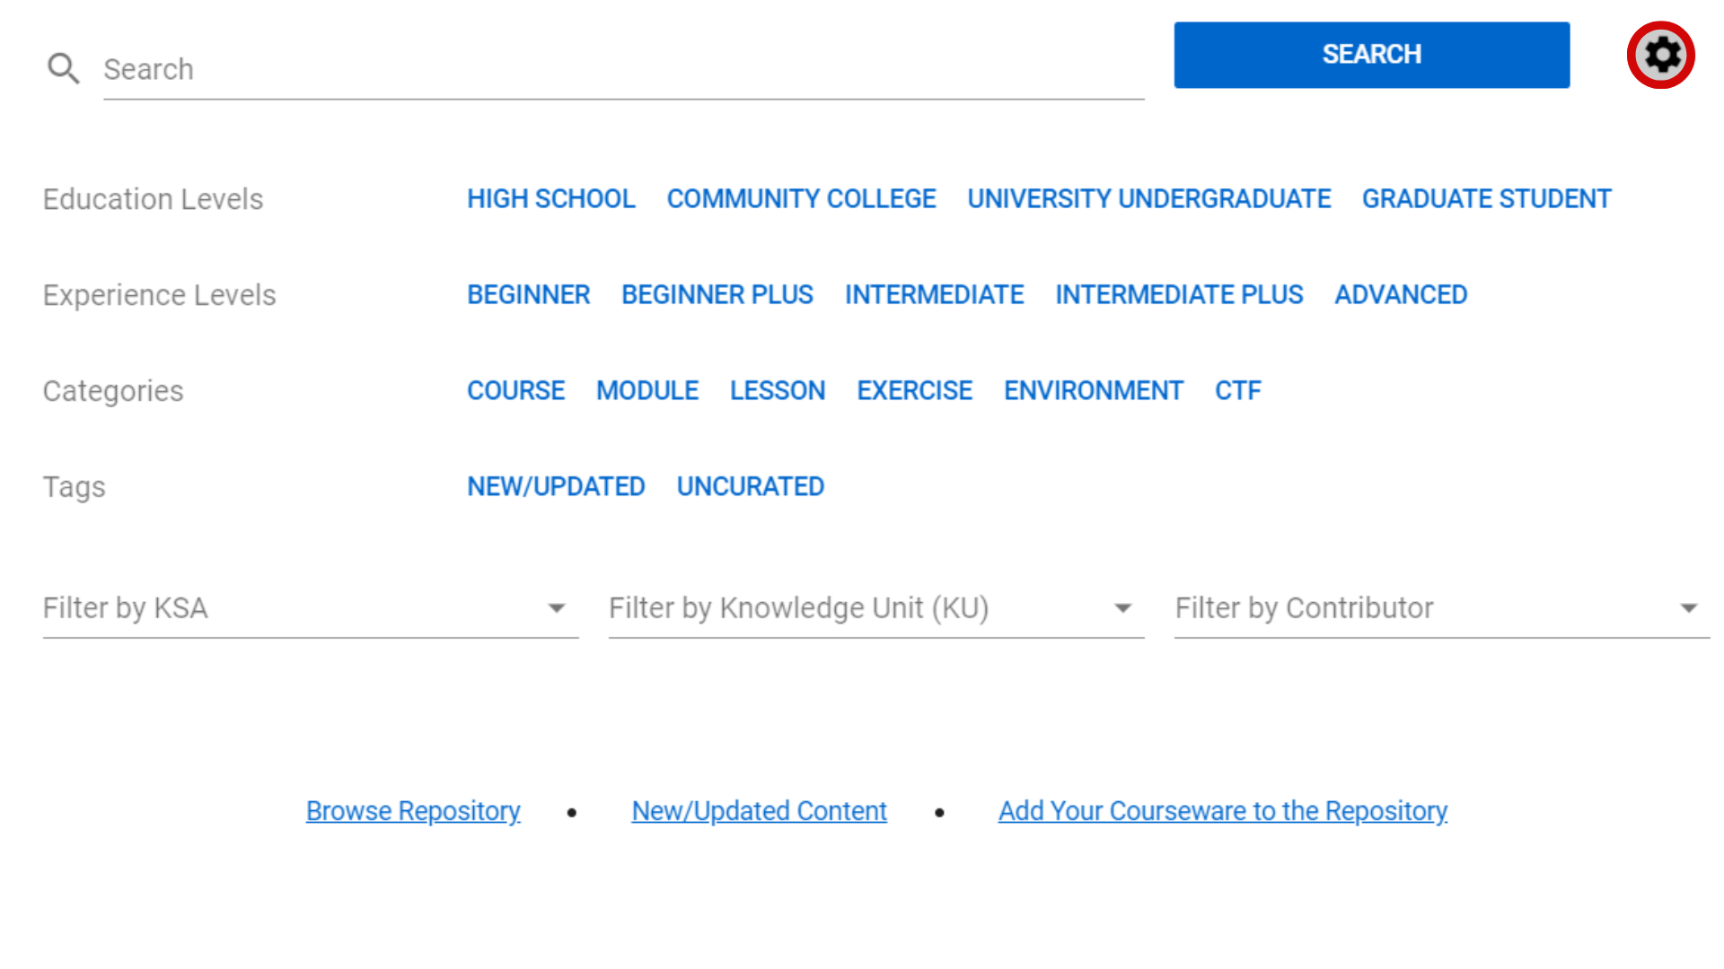Screen dimensions: 1724x969
Task: Select HIGH SCHOOL education level filter
Action: (x=550, y=197)
